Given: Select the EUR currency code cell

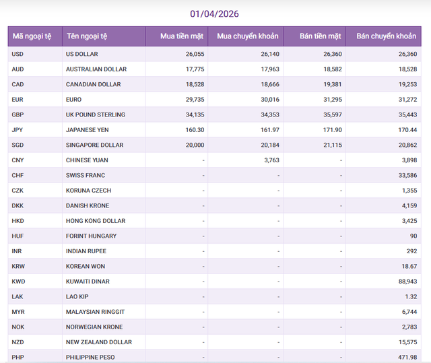Looking at the screenshot, I should [x=18, y=100].
